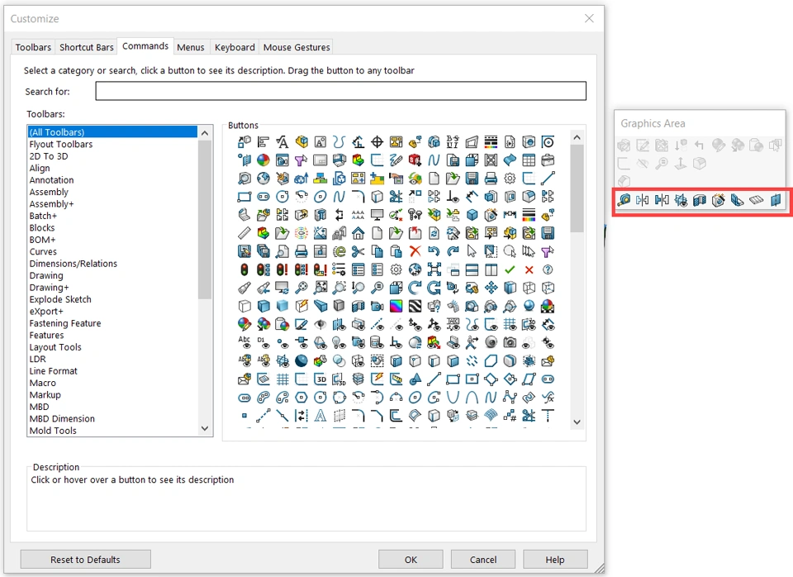793x577 pixels.
Task: Choose the "Features" toolbar category
Action: click(x=46, y=335)
